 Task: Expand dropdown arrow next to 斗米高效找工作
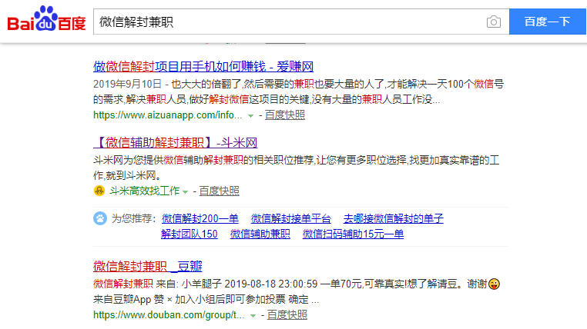coord(186,192)
